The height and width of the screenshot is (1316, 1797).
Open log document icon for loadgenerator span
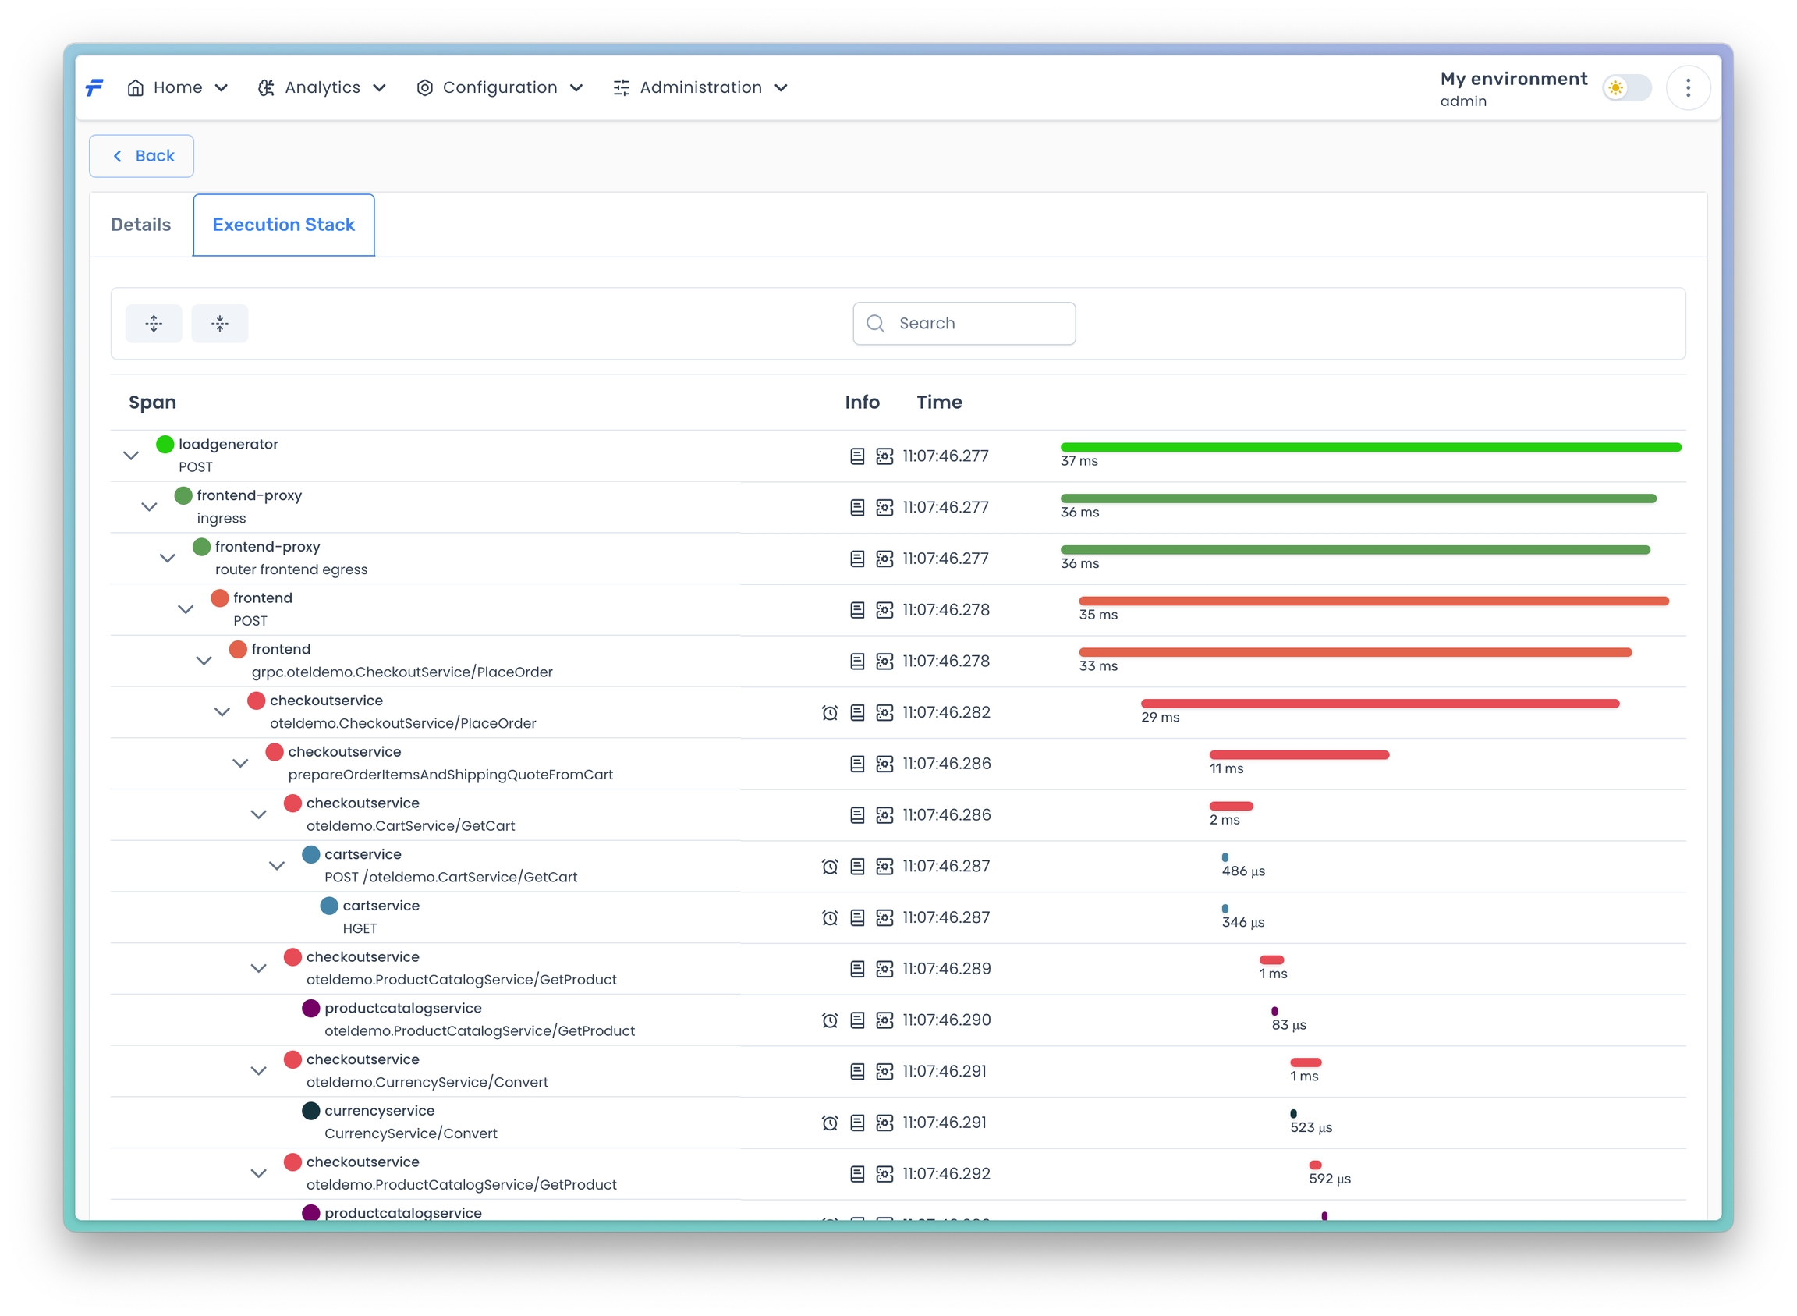[x=857, y=456]
